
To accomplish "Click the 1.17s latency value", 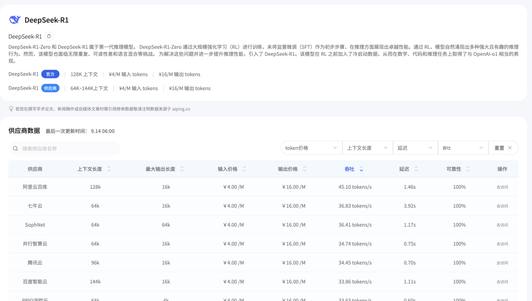I will click(409, 225).
